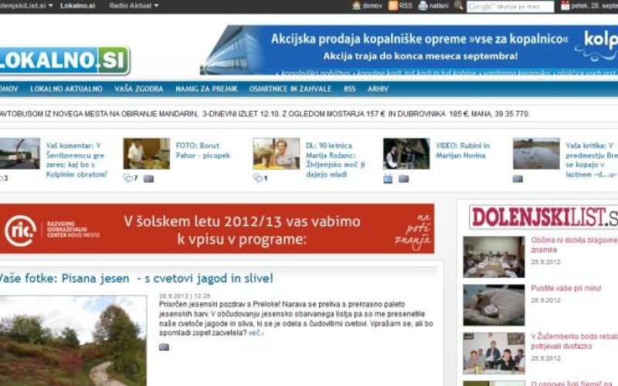Open 'FOTO: Borut Pahor - picopek' link
The width and height of the screenshot is (618, 386).
[x=203, y=151]
